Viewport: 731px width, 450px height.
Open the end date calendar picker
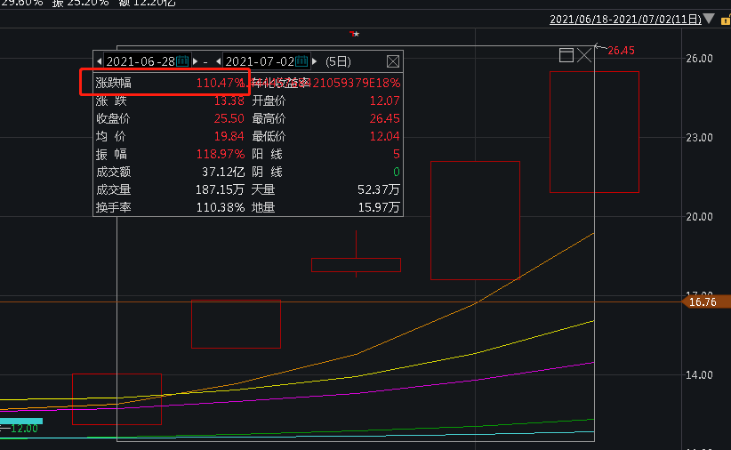[301, 61]
